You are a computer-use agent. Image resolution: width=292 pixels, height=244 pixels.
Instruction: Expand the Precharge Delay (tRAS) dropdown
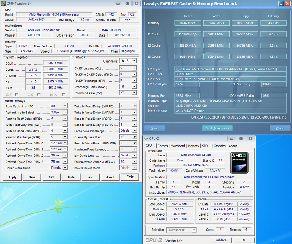tap(134, 87)
